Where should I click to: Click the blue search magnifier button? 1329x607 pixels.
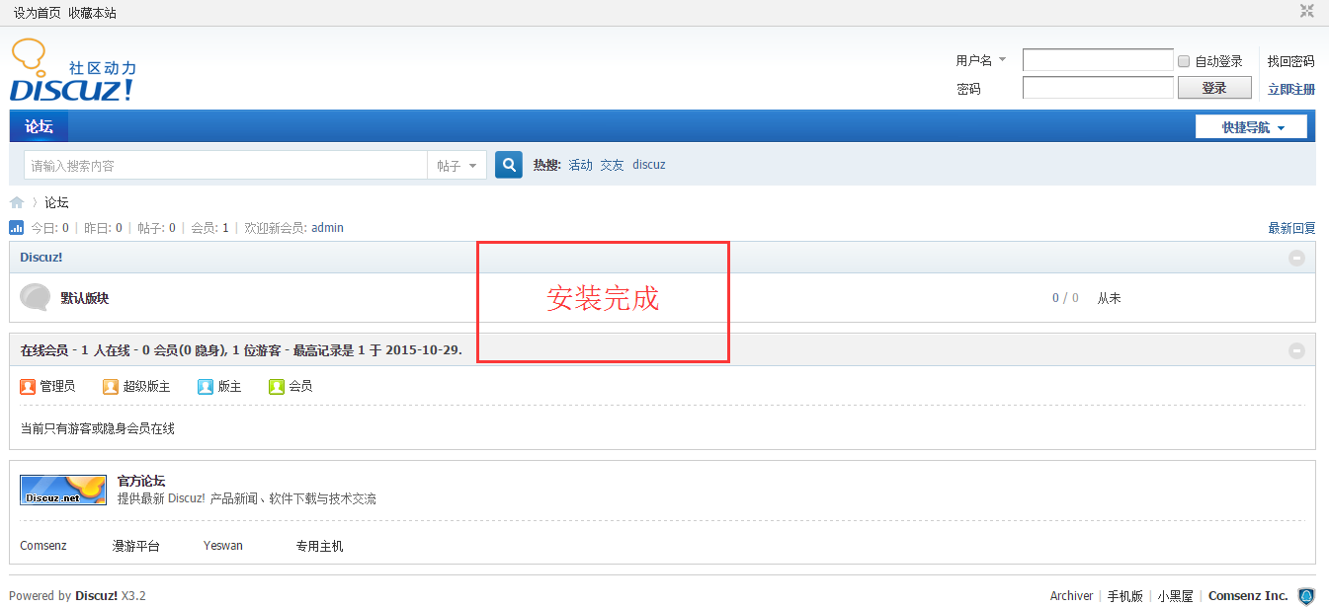point(508,165)
